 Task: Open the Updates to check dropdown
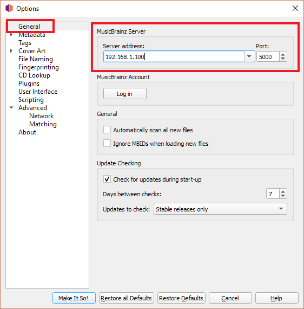[x=220, y=209]
